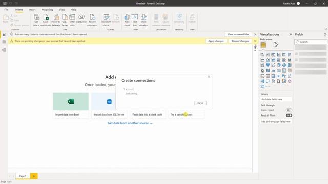328x184 pixels.
Task: Click Import data from Excel card
Action: 71,105
